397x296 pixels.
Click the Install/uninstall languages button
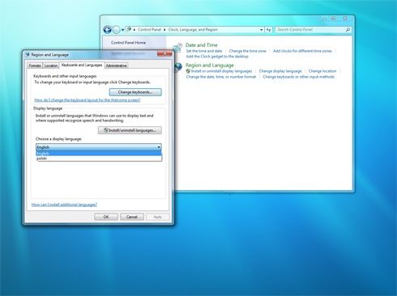tap(130, 130)
